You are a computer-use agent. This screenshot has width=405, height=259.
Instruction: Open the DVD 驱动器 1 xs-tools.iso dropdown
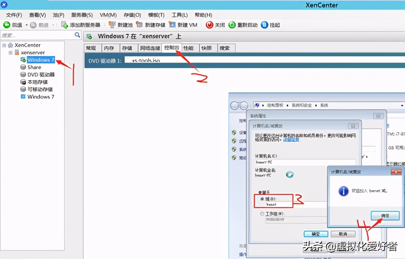click(x=265, y=60)
